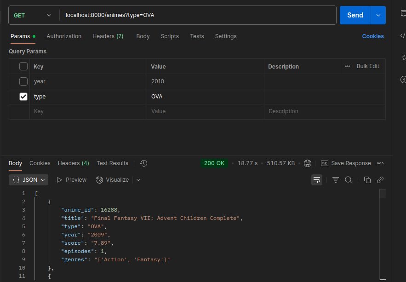Click the empty Value placeholder field

point(206,111)
